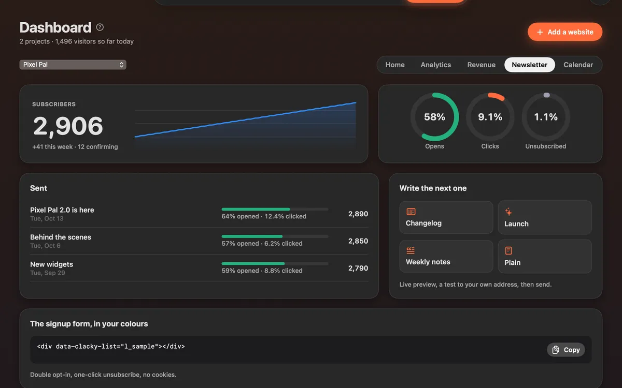Click the "Tue, Oct 13" date
622x388 pixels.
click(46, 219)
